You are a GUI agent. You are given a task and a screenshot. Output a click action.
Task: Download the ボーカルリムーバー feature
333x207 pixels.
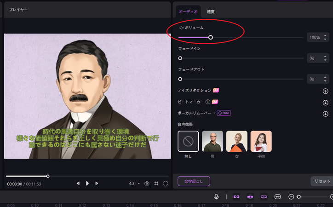coord(325,114)
